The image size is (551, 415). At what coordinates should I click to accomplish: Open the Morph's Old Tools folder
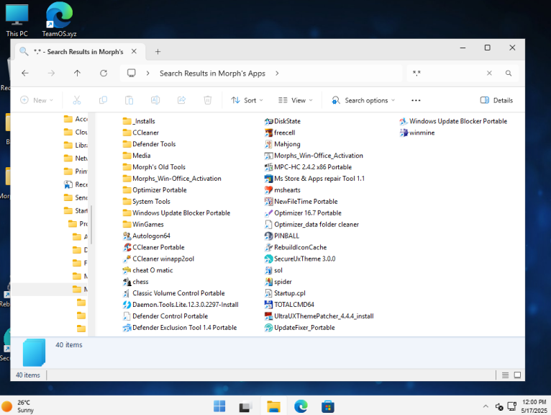point(154,167)
